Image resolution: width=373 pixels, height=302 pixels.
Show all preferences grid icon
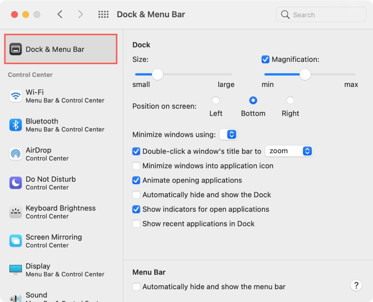103,14
